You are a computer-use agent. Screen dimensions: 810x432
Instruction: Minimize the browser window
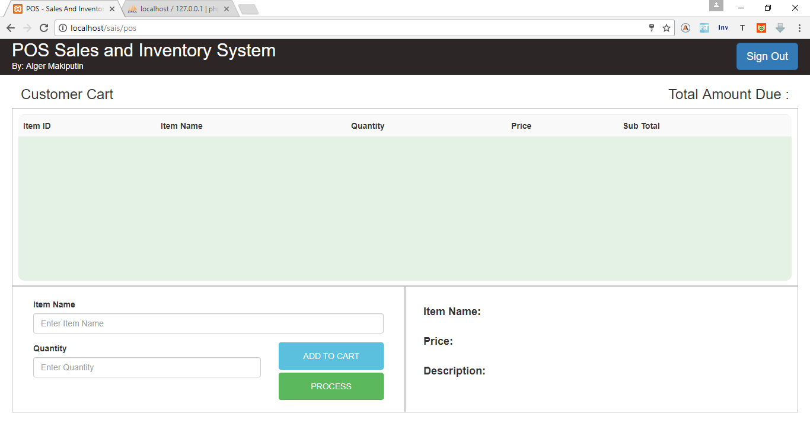tap(741, 8)
